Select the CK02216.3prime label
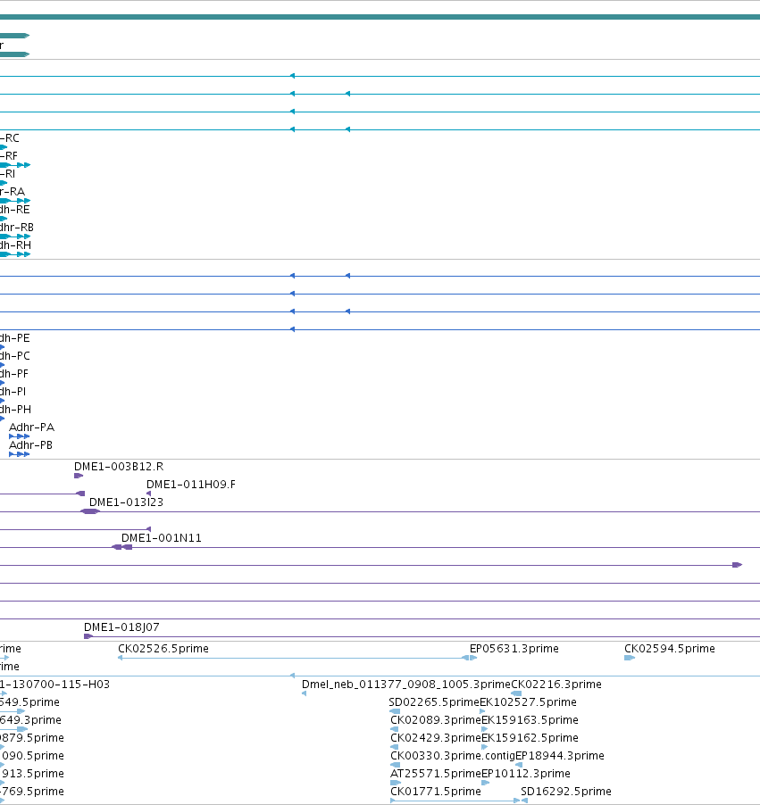 556,685
